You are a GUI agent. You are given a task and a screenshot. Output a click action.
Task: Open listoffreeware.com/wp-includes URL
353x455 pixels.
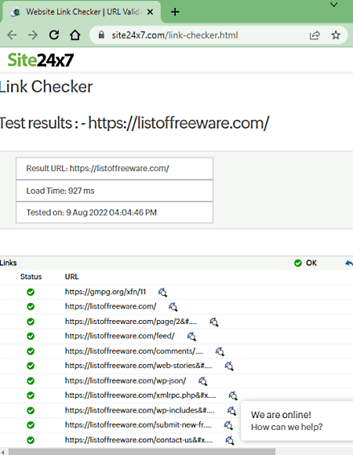[x=140, y=410]
